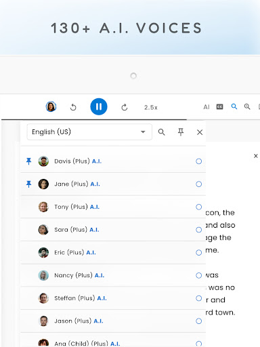Image resolution: width=260 pixels, height=347 pixels.
Task: Click the rewind (skip back) icon
Action: click(73, 107)
